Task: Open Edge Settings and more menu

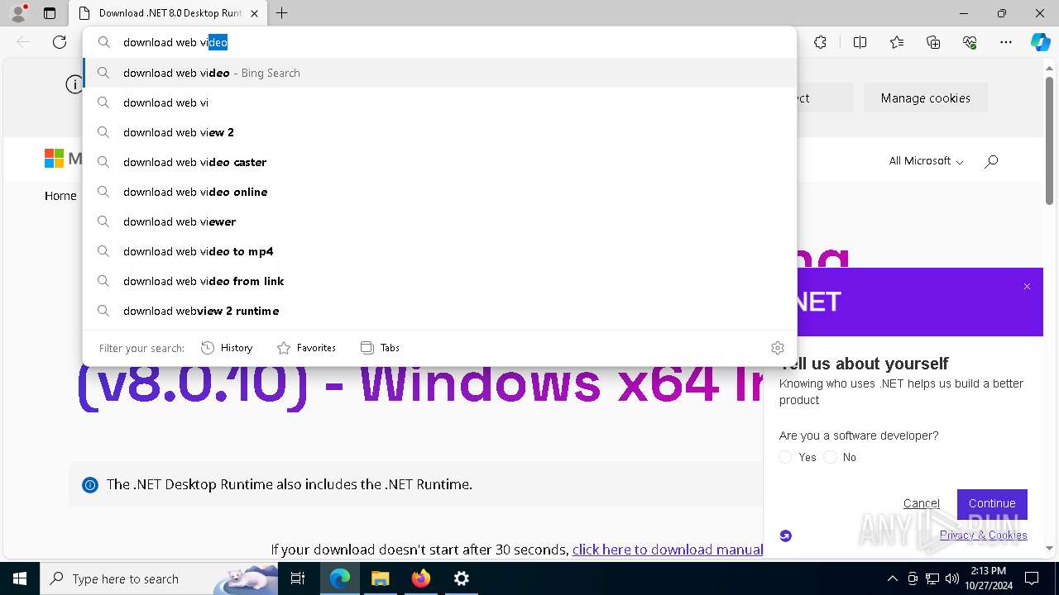Action: (1006, 42)
